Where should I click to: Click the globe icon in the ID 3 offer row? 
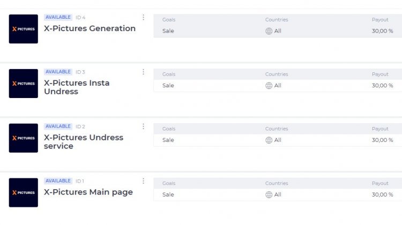tap(269, 86)
